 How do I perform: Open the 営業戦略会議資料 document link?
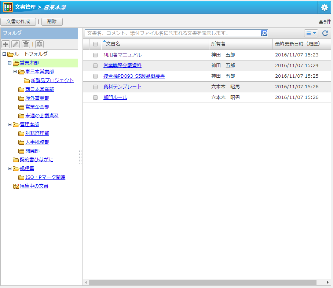coord(122,66)
